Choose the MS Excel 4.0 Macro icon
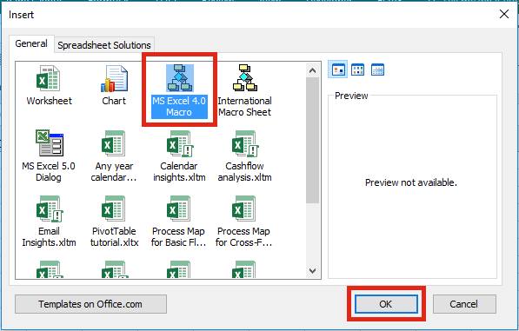 (x=179, y=78)
